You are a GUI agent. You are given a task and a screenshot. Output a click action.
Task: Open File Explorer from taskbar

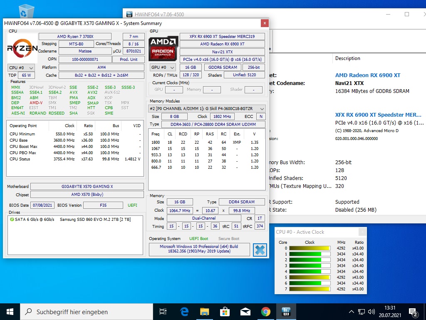205,312
